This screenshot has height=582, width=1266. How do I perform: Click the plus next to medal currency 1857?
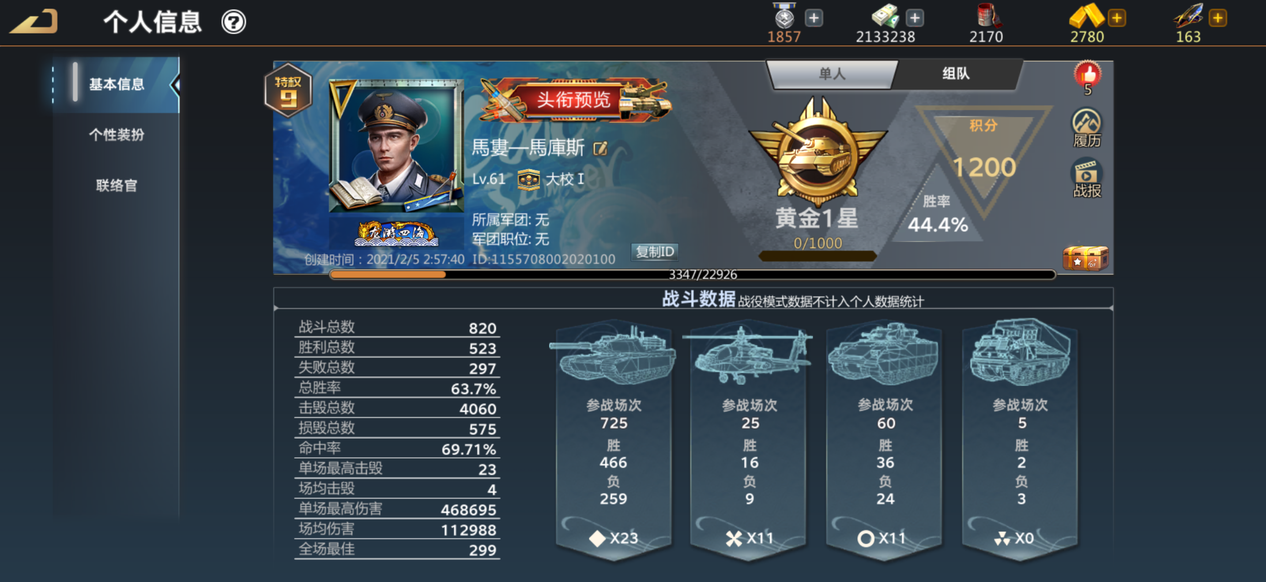814,18
